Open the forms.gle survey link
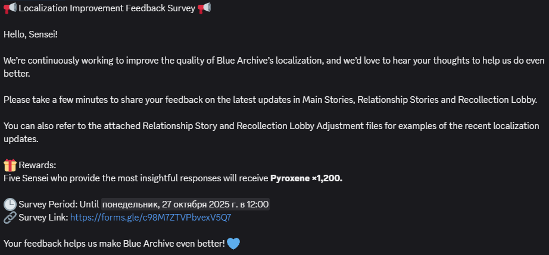Image resolution: width=549 pixels, height=255 pixels. pyautogui.click(x=151, y=218)
